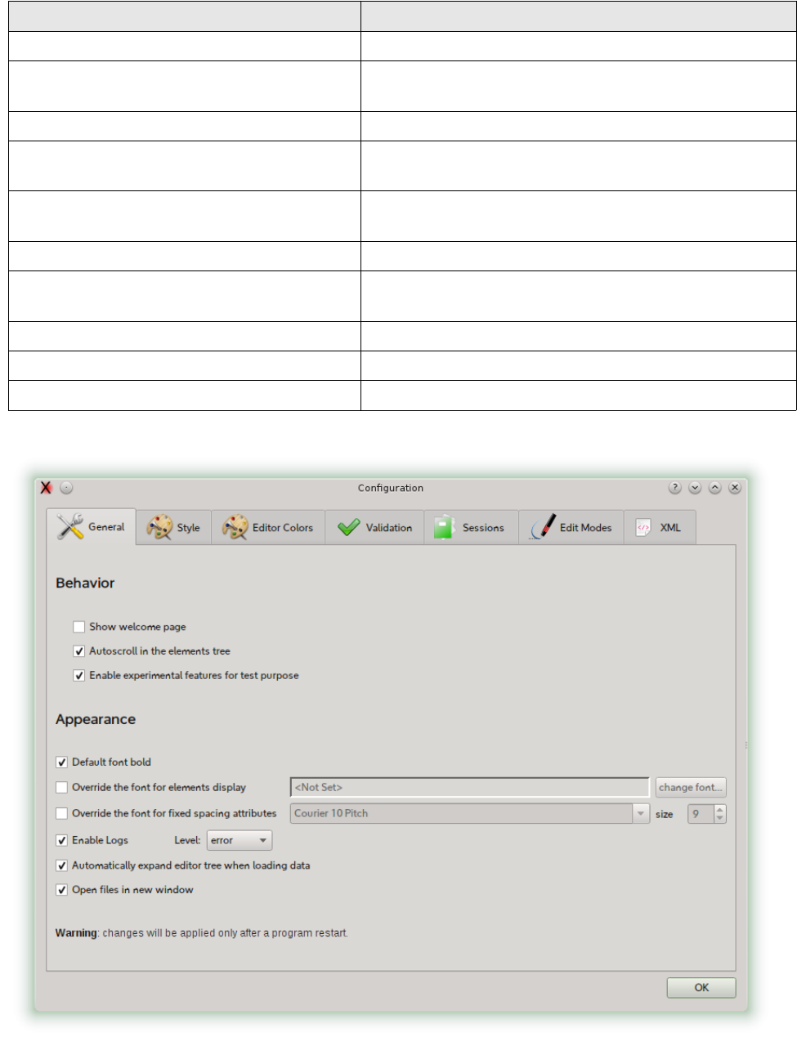Image resolution: width=797 pixels, height=1046 pixels.
Task: Click the Behavior section heading
Action: pos(85,583)
